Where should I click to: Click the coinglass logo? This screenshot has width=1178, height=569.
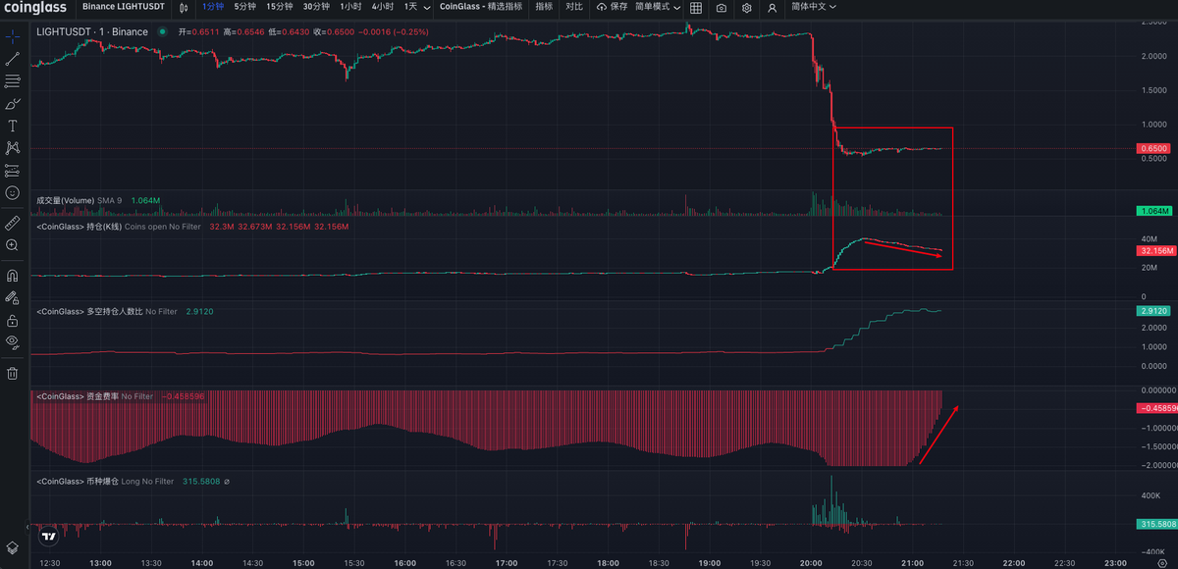coord(34,7)
